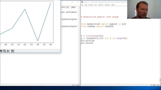The image size is (161, 90).
Task: Open the Window menu in editor
Action: tap(107, 5)
